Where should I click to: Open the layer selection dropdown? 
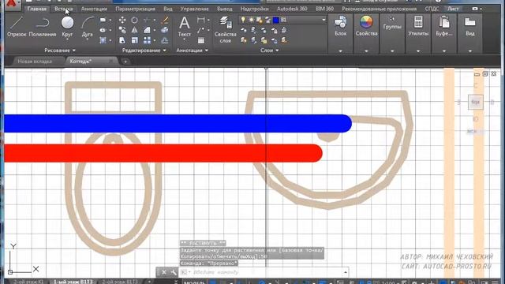324,20
